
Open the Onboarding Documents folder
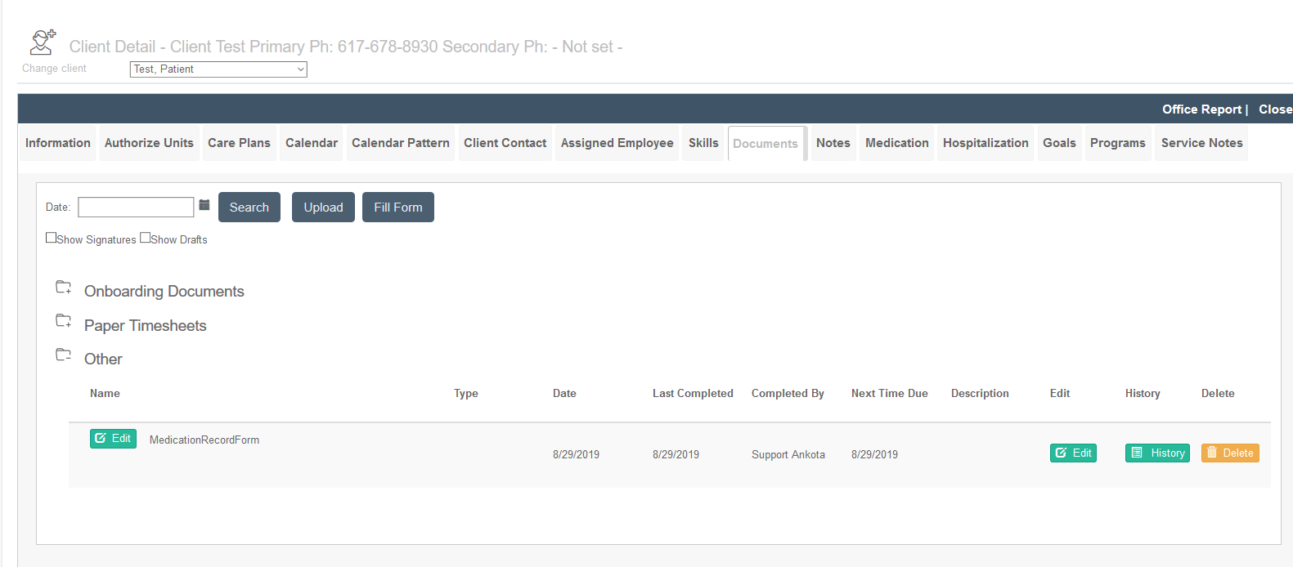164,292
